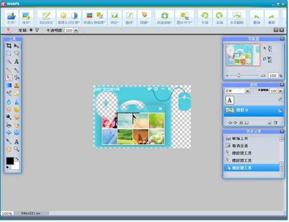Screen dimensions: 289x222
Task: Open the 打开 file menu
Action: (11, 18)
